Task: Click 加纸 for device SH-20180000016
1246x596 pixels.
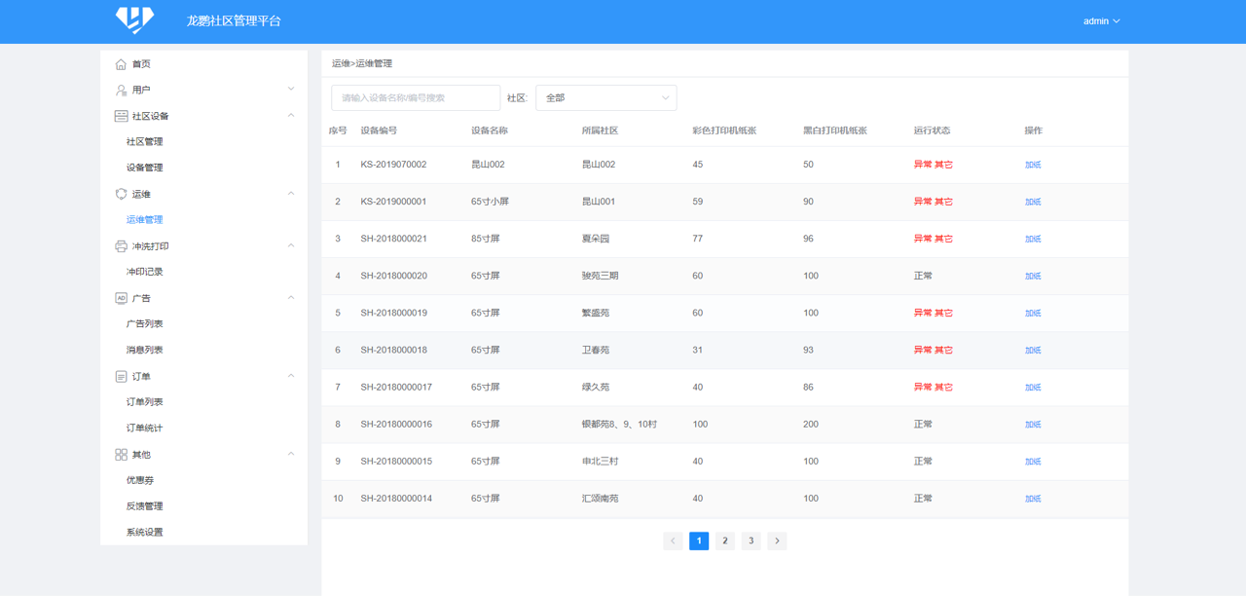Action: click(x=1033, y=424)
